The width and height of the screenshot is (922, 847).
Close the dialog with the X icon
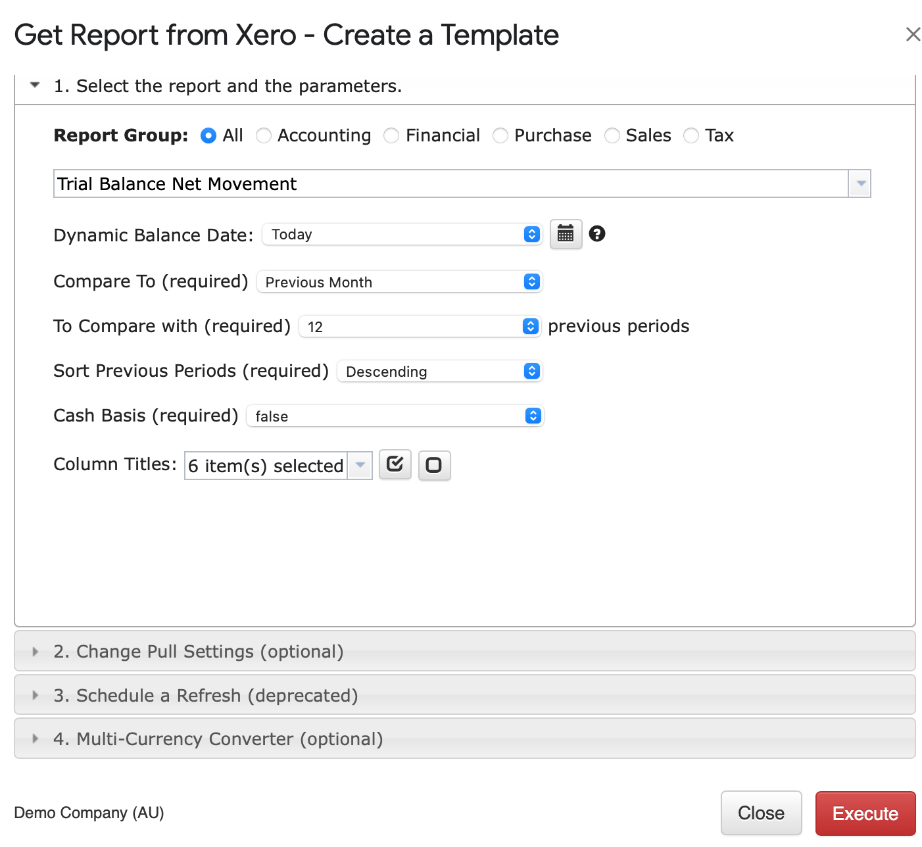point(912,35)
